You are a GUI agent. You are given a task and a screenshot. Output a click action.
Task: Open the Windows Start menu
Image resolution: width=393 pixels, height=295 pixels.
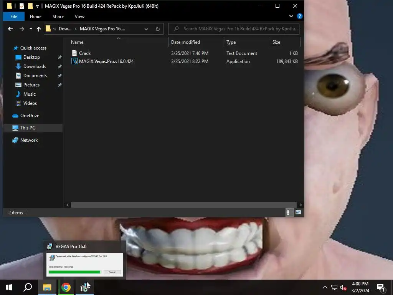tap(9, 287)
